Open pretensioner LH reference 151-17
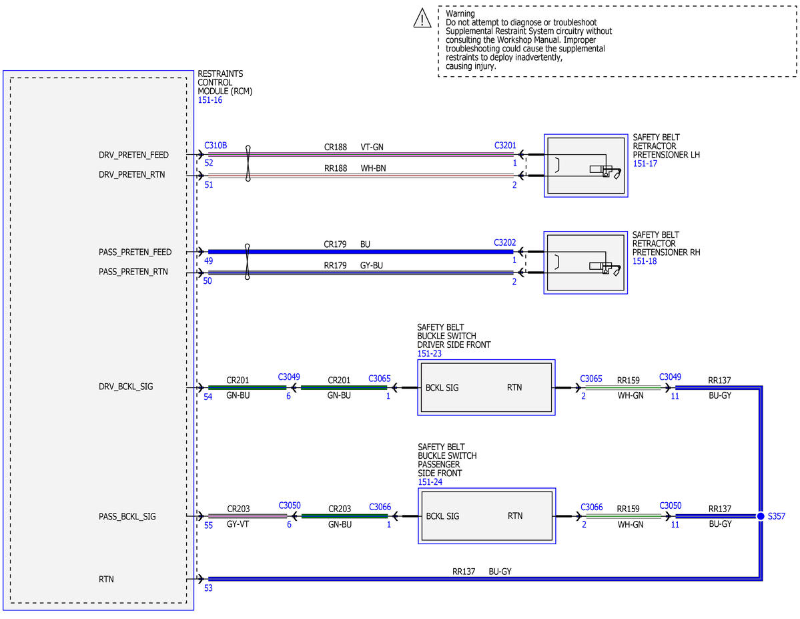800x619 pixels. 645,164
